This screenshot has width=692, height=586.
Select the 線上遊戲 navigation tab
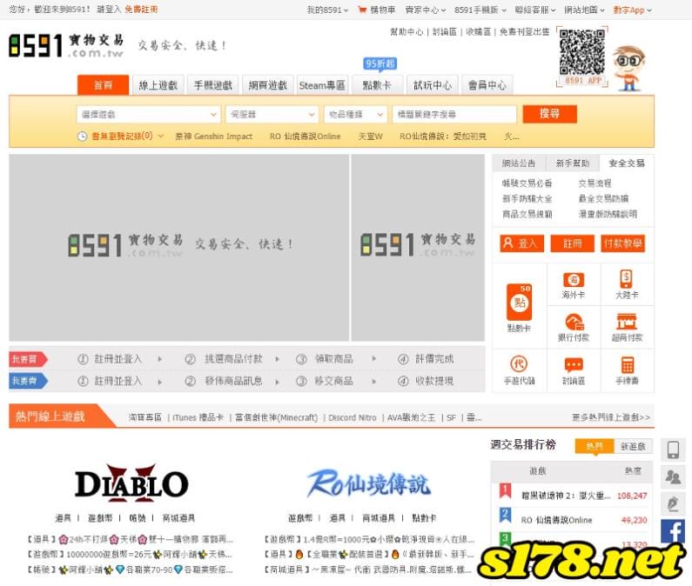click(x=158, y=85)
